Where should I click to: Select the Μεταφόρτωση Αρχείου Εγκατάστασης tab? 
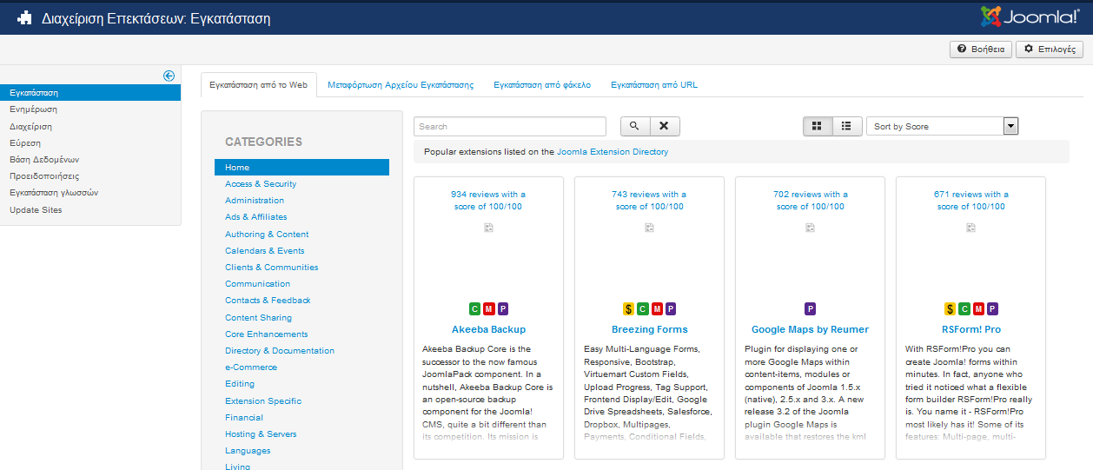click(401, 85)
